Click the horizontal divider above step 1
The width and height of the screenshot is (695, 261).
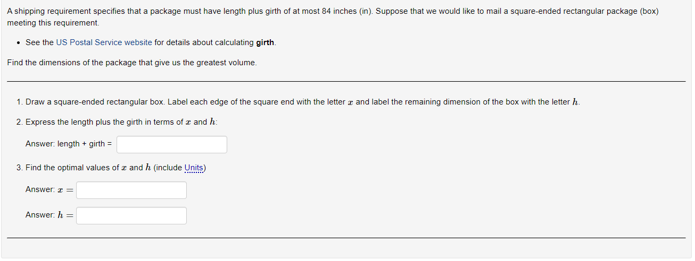pyautogui.click(x=346, y=81)
